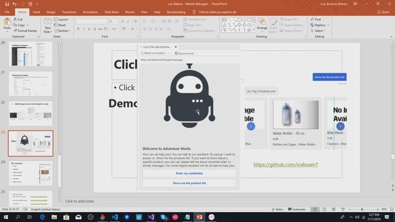
Task: Cut the selection
Action: [18, 19]
